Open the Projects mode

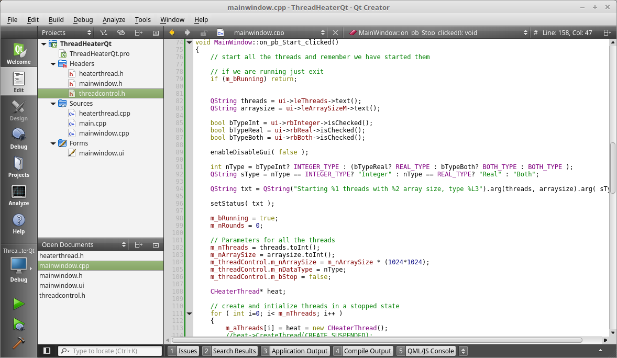point(18,166)
